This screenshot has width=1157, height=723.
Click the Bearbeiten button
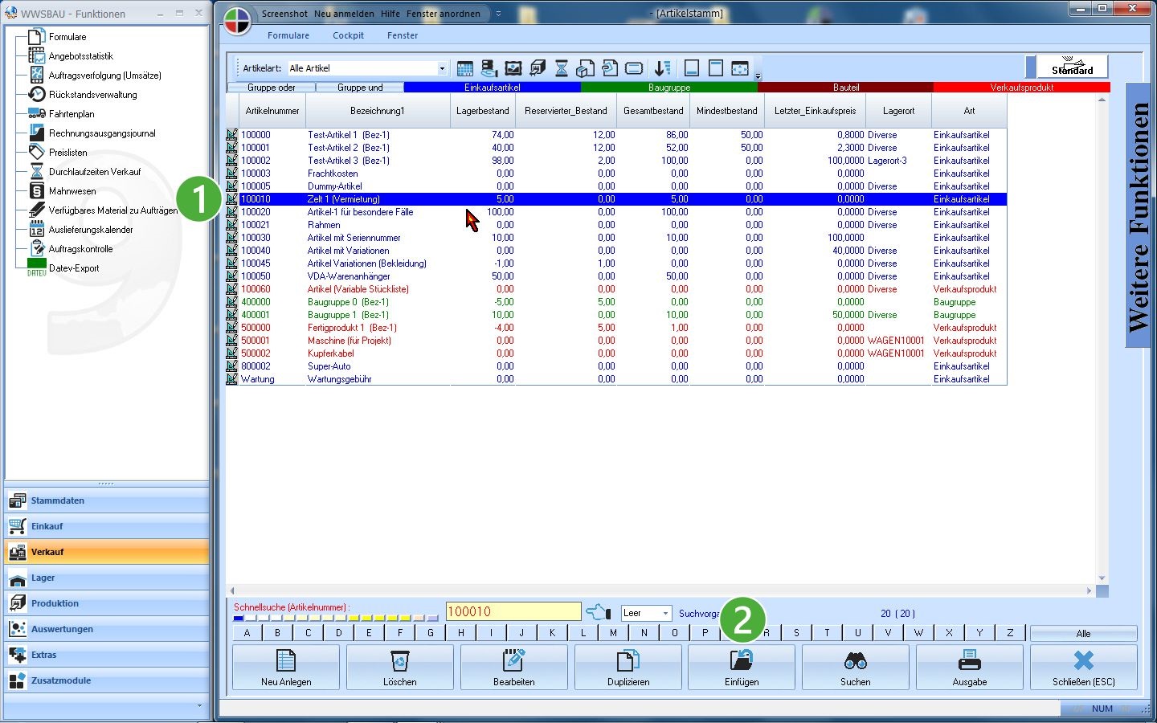(514, 668)
